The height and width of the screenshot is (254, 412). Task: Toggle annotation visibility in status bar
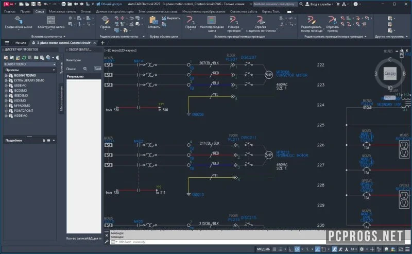coord(334,249)
